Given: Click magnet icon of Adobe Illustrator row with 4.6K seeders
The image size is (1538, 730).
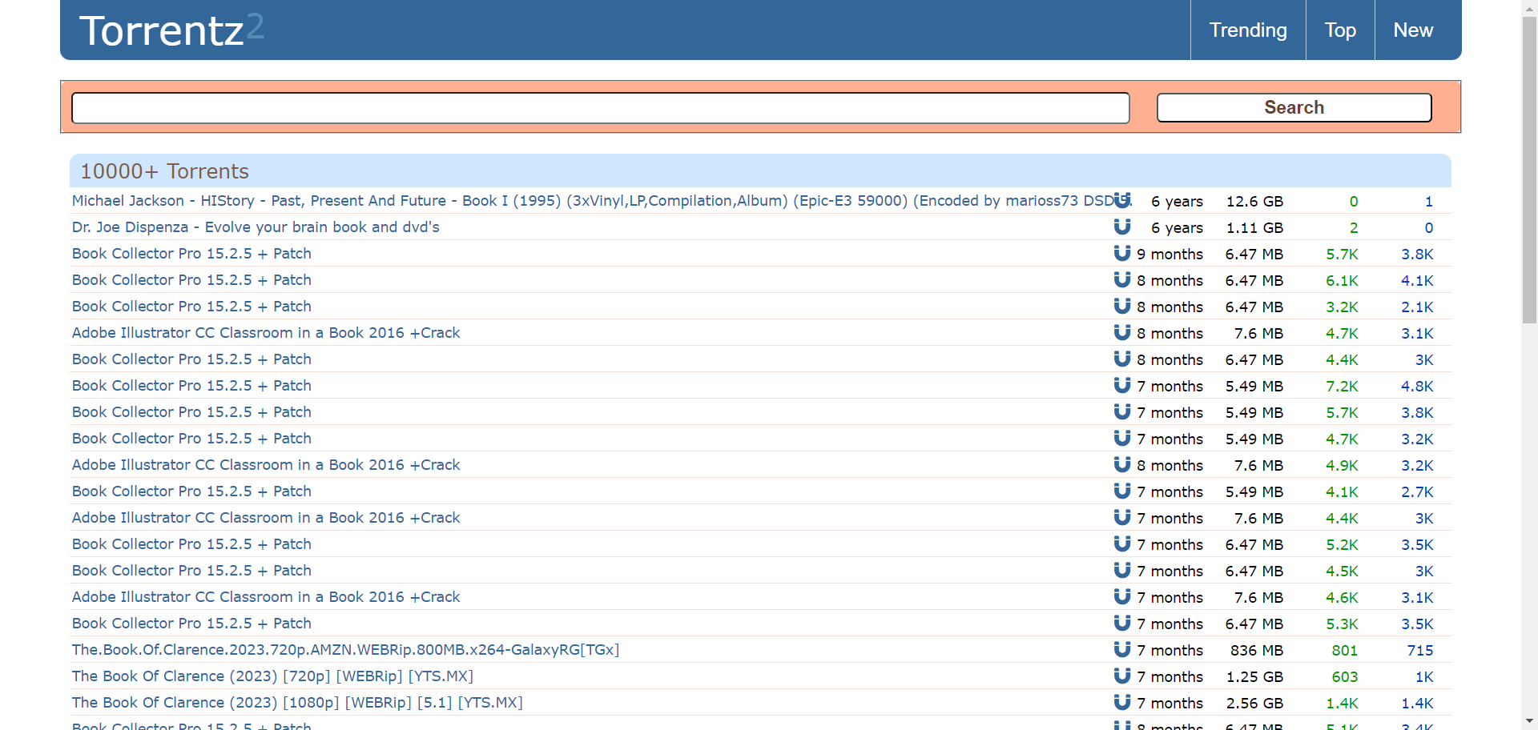Looking at the screenshot, I should [x=1122, y=596].
